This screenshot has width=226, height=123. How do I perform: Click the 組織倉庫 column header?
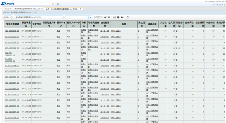(x=152, y=24)
